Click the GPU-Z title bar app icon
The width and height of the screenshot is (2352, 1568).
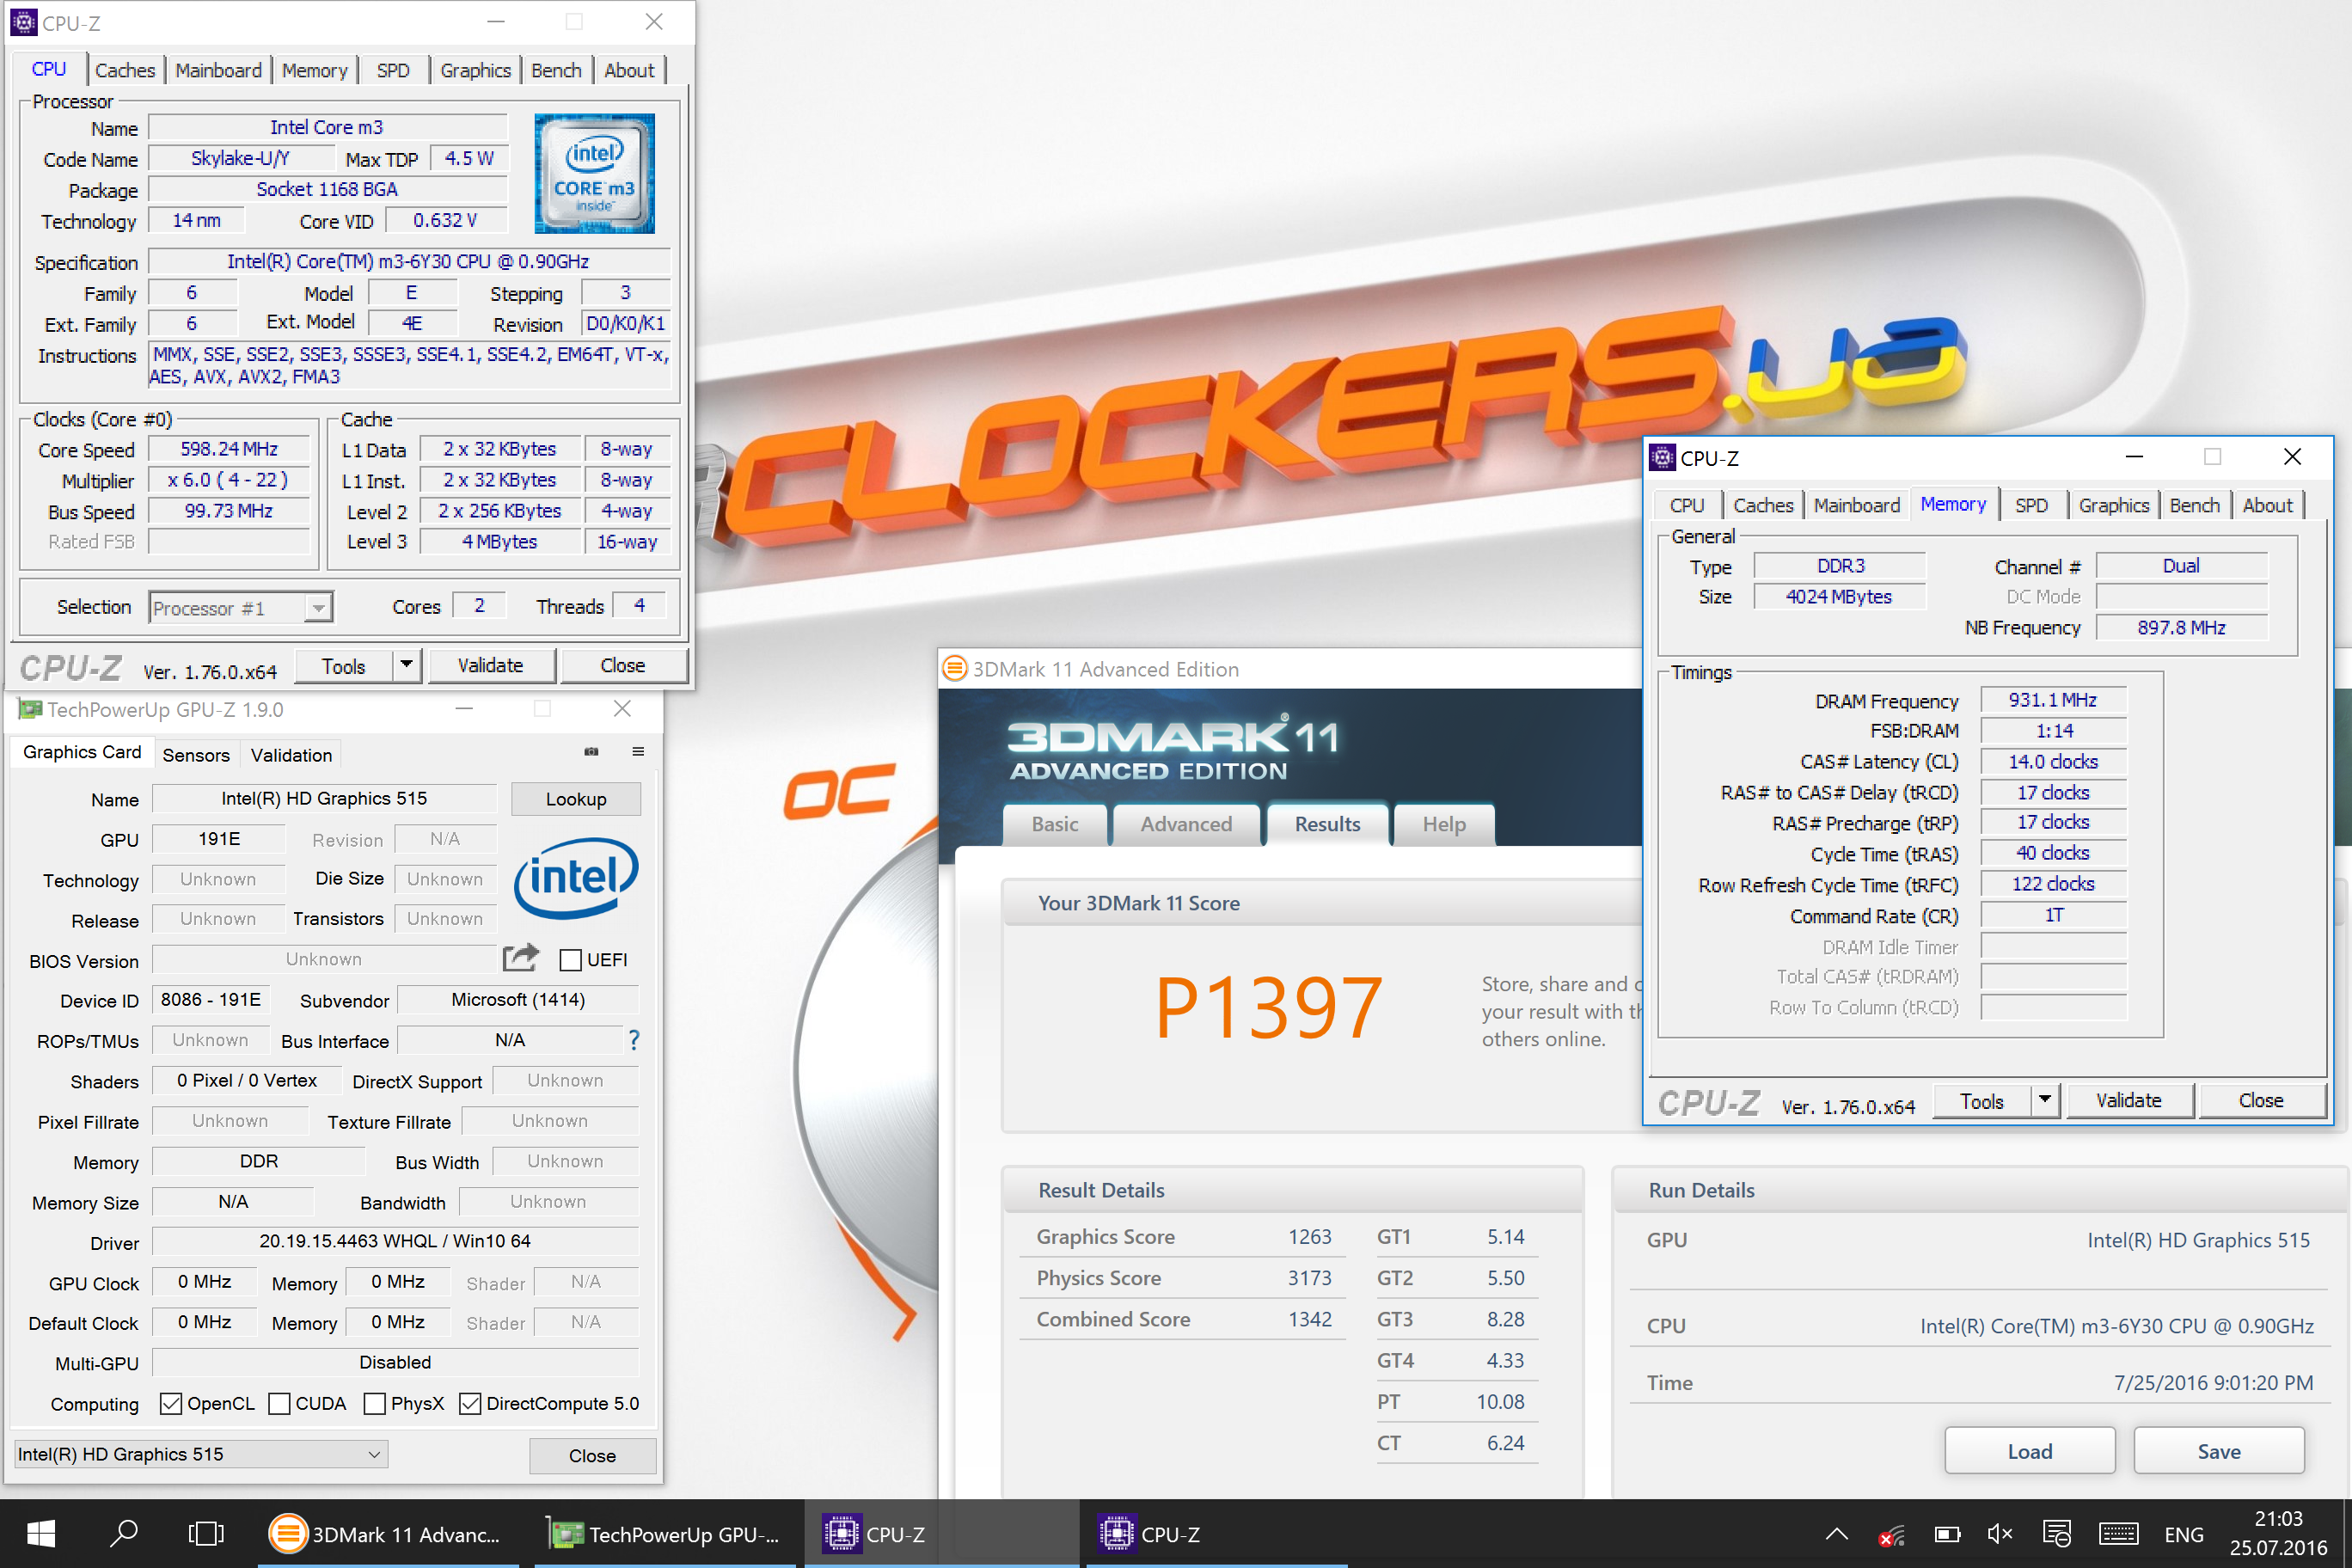click(30, 709)
